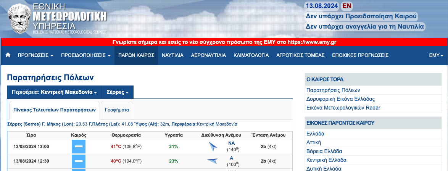Open Κεντρική Ελλάδα sidebar link

tap(326, 160)
